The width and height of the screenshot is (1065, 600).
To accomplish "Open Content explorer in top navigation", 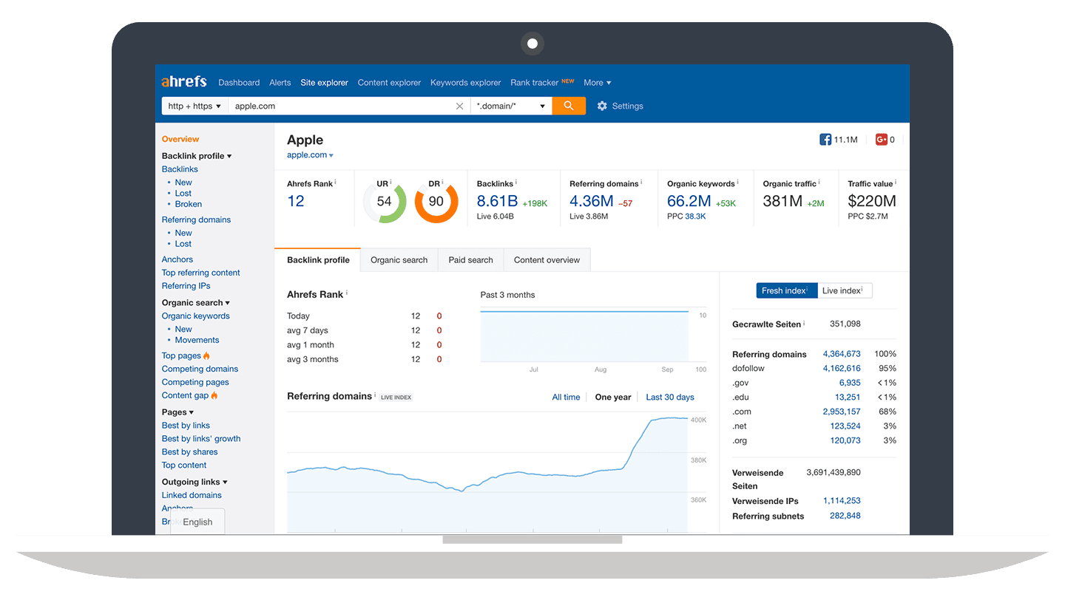I will click(x=389, y=83).
